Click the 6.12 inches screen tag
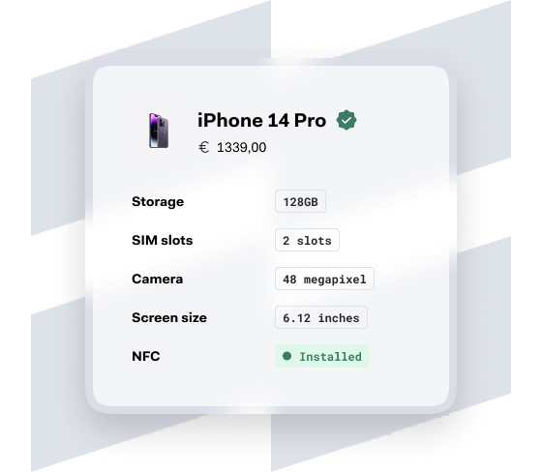542x472 pixels. [321, 317]
